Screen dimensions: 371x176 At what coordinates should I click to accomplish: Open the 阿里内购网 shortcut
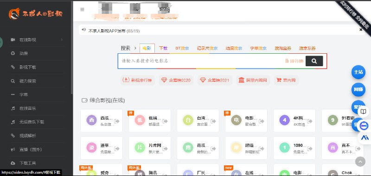[253, 80]
